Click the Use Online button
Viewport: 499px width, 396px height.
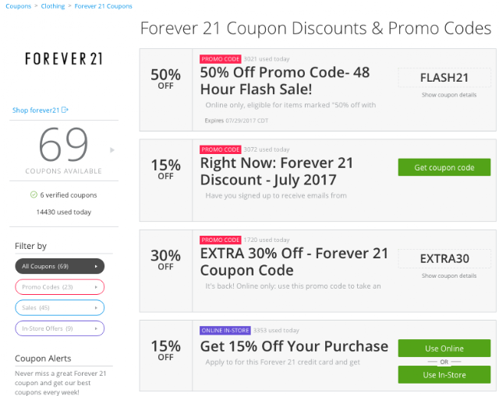click(x=444, y=348)
